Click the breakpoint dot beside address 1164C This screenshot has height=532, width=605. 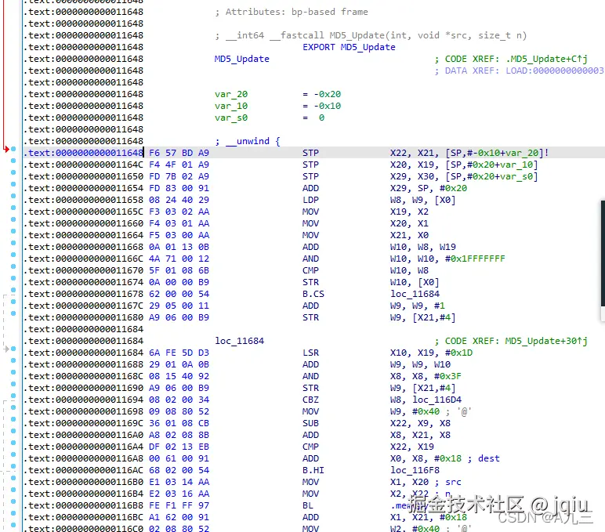pos(13,161)
